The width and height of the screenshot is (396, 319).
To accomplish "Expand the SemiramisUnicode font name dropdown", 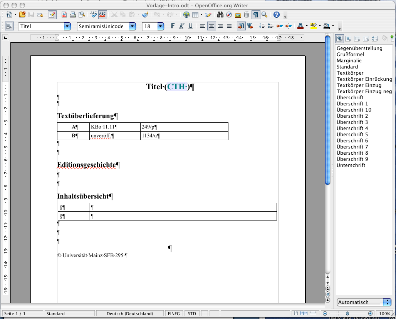I will coord(133,27).
